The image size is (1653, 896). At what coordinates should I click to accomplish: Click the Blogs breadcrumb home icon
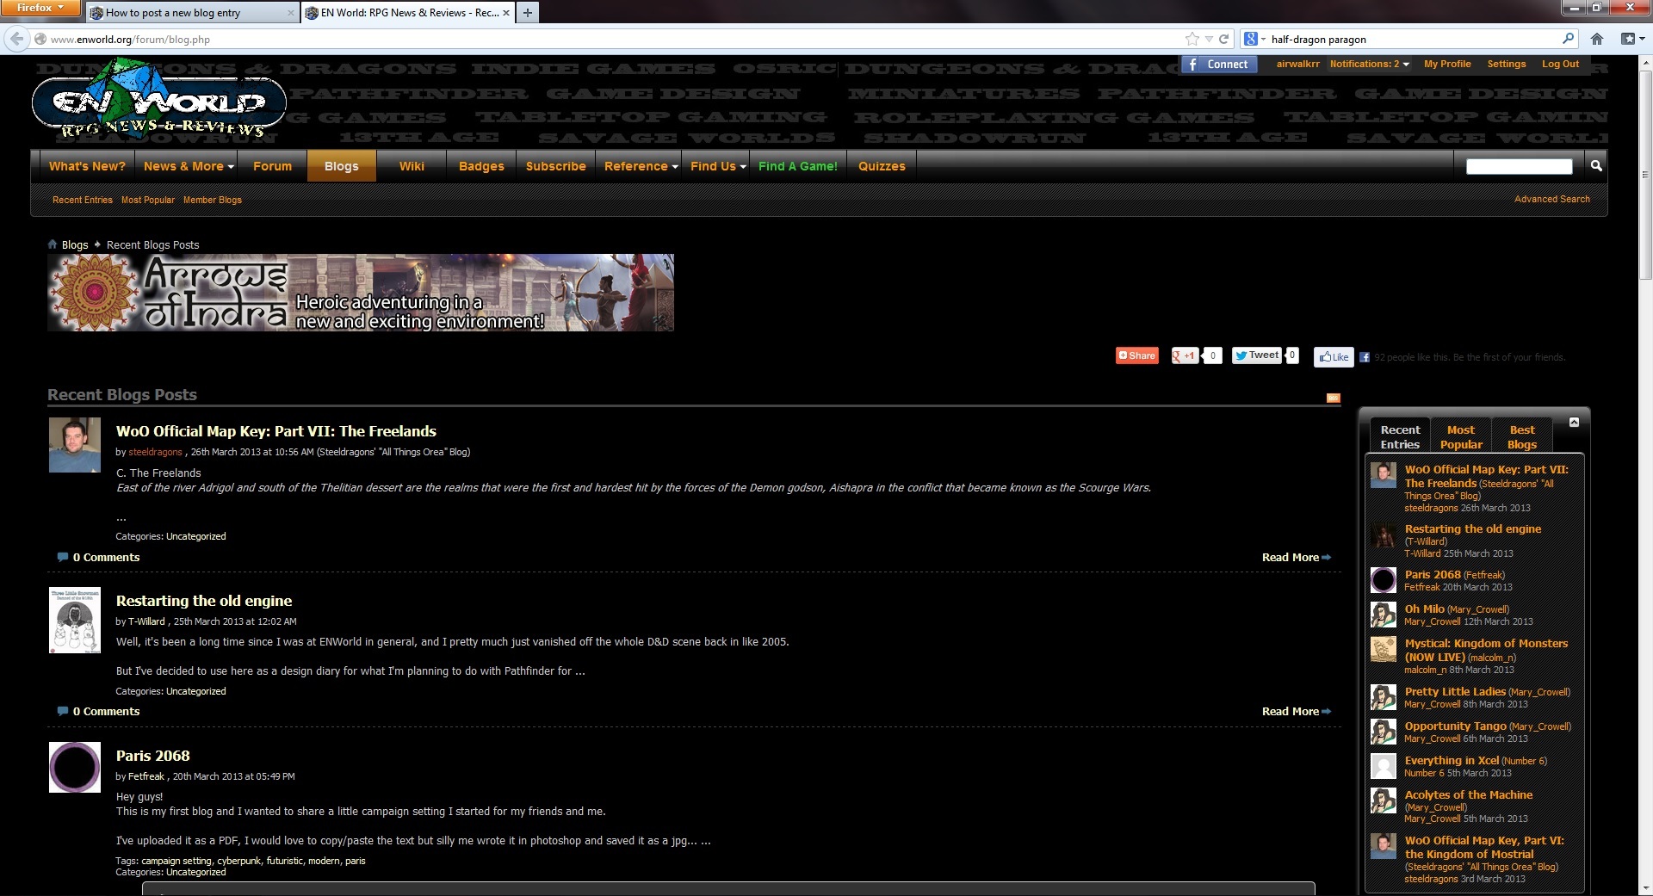pos(53,244)
